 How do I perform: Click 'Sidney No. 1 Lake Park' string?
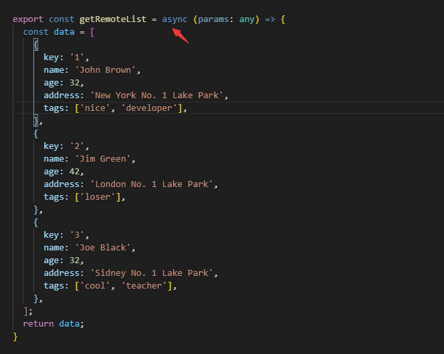[x=152, y=273]
